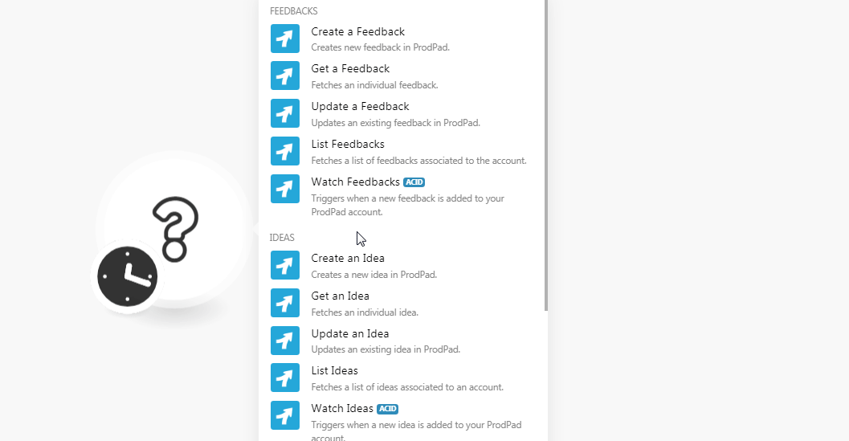Click the List Ideas module icon
This screenshot has width=849, height=441.
pyautogui.click(x=285, y=378)
